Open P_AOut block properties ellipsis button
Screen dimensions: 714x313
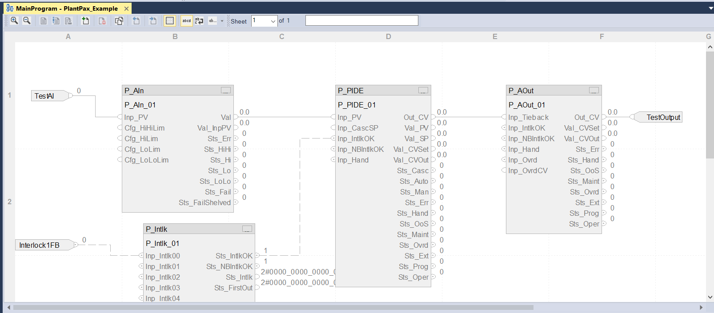(x=594, y=91)
